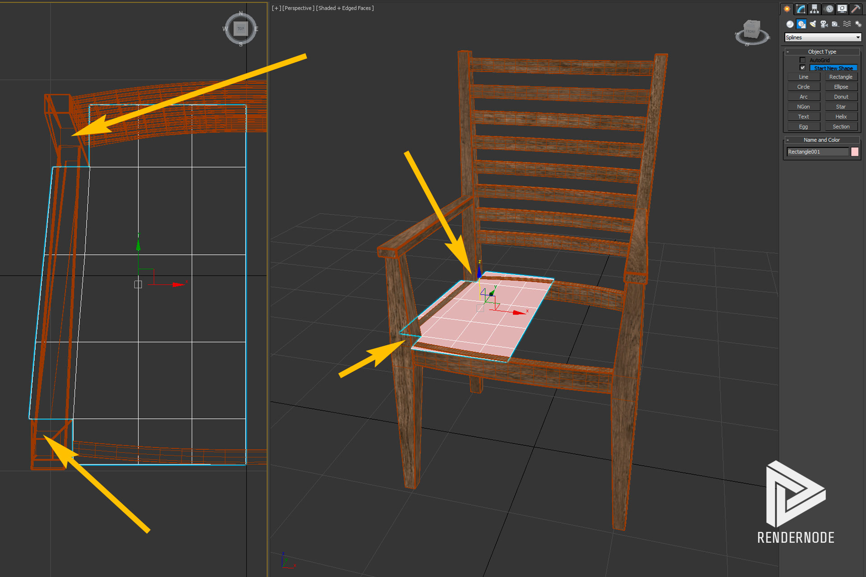866x577 pixels.
Task: Click the Rectangle spline button
Action: pos(841,77)
